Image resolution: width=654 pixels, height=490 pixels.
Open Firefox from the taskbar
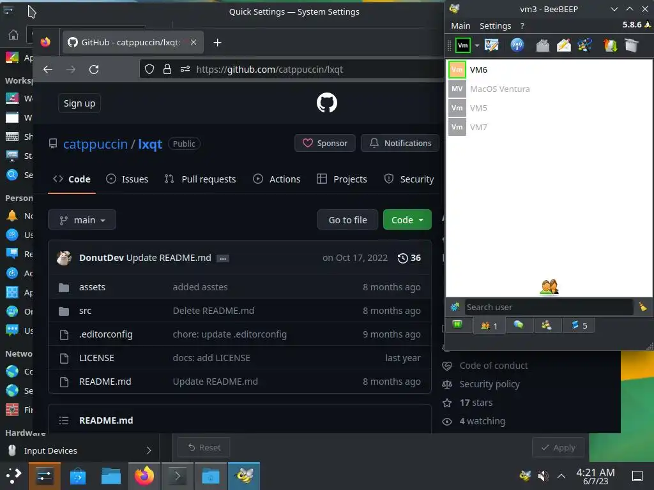tap(144, 476)
